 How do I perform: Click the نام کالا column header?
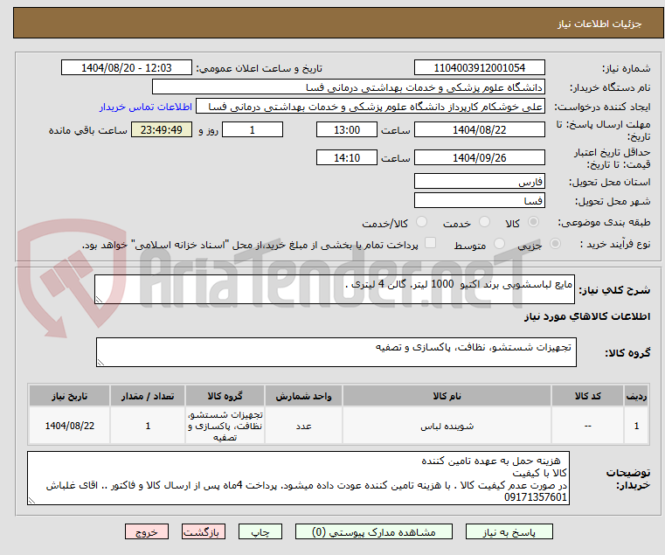pyautogui.click(x=447, y=396)
